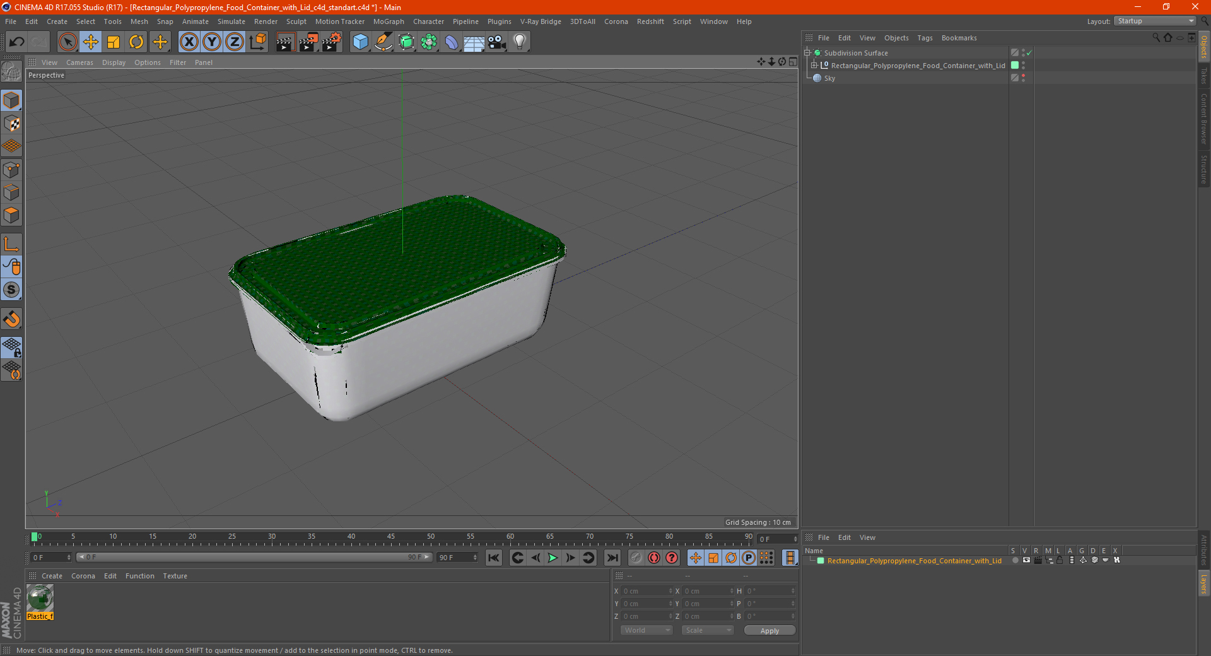Viewport: 1211px width, 656px height.
Task: Expand the Rectangular_Polypropylene_Food_Container_with_Lid object
Action: (814, 66)
